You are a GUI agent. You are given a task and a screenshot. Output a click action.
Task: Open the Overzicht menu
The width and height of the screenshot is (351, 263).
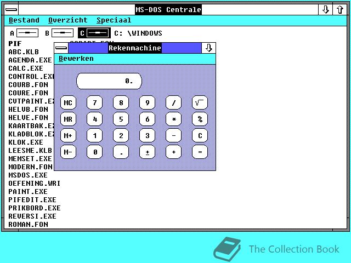68,20
